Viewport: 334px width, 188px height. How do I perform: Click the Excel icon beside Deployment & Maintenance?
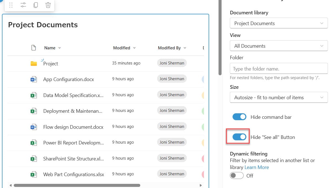pyautogui.click(x=34, y=111)
